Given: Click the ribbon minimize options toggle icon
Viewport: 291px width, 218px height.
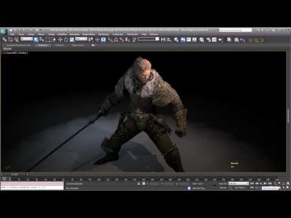Looking at the screenshot, I should coord(93,45).
